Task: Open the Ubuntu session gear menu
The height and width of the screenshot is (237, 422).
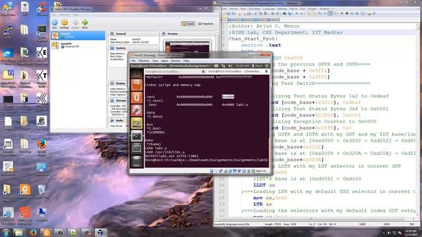Action: click(266, 66)
